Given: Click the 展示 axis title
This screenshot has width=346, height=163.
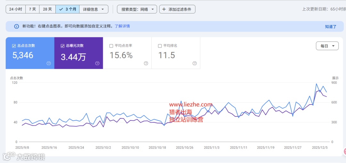Looking at the screenshot, I should click(335, 78).
